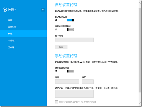Enable the 使用代理服务器 switch

[70, 71]
